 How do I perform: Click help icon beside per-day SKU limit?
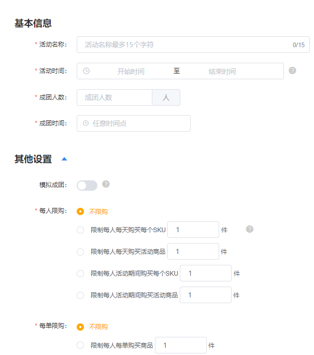pyautogui.click(x=250, y=229)
